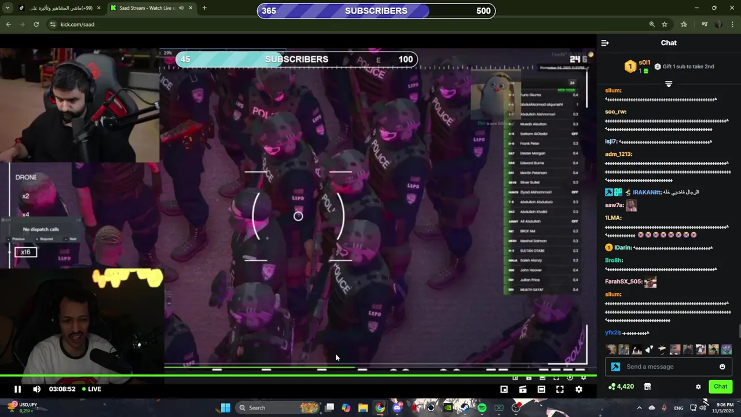Viewport: 741px width, 417px height.
Task: View the 4,420 channel points balance
Action: click(621, 386)
